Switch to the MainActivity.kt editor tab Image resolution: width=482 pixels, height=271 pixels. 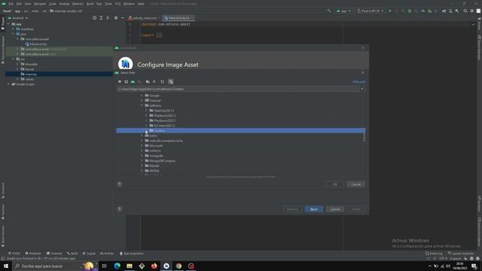point(178,18)
